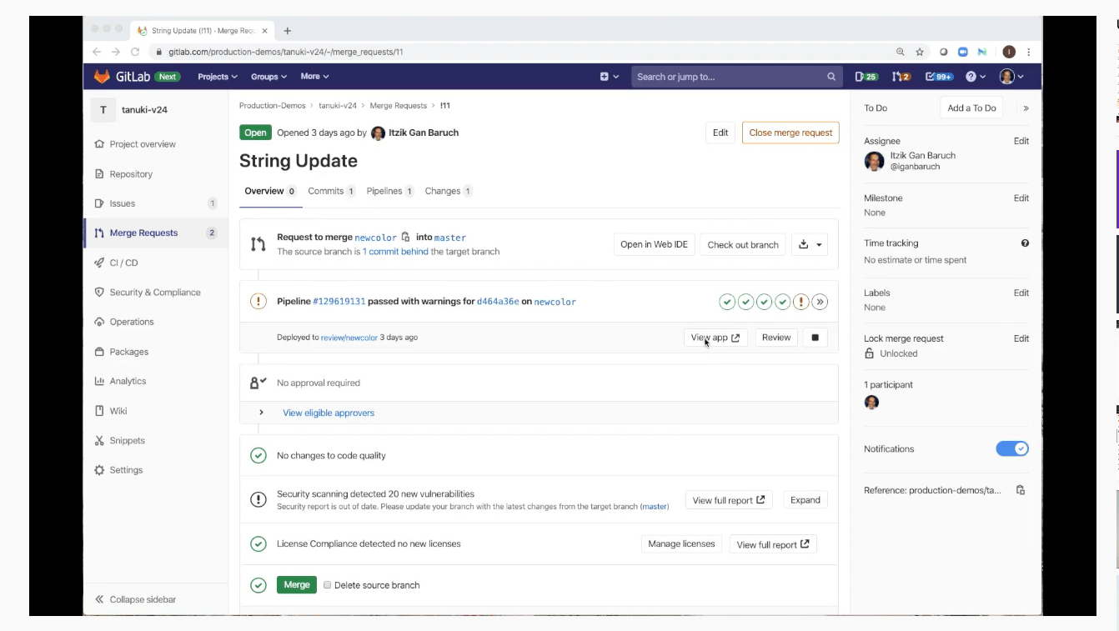Click the green Merge button

pos(297,585)
